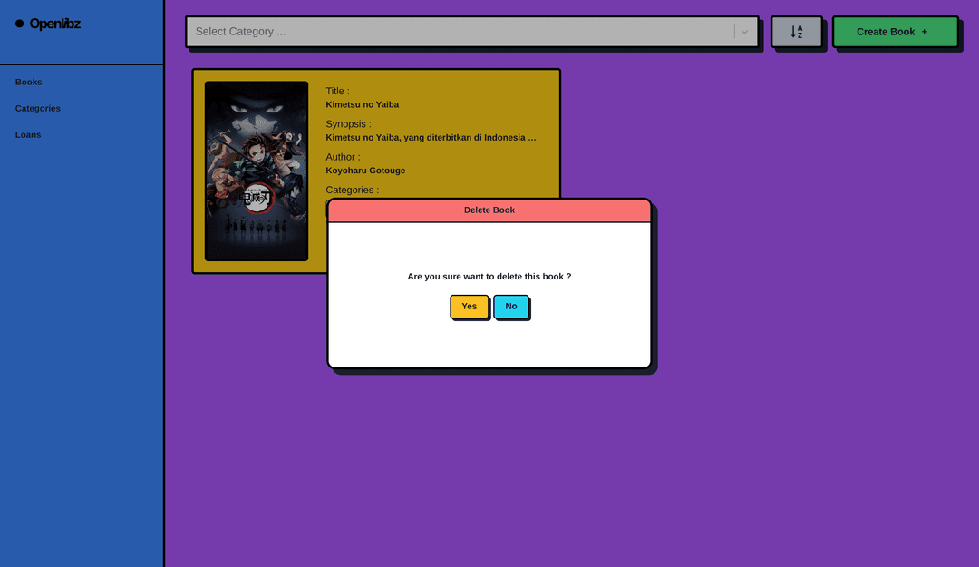The image size is (979, 567).
Task: Click the Kimetsu no Yaiba cover image
Action: (x=257, y=171)
